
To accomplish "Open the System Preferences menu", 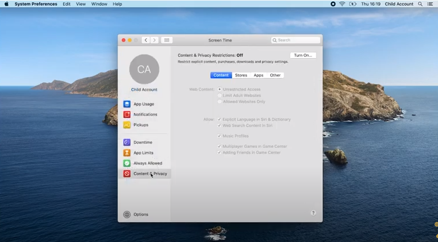I will (x=36, y=4).
